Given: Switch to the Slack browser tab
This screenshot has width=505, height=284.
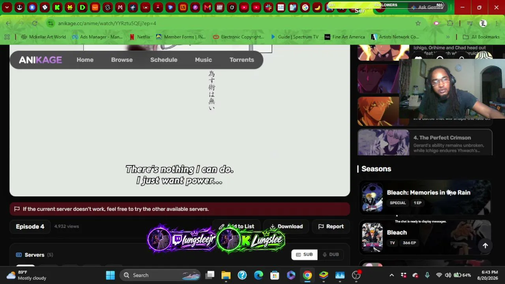Looking at the screenshot, I should (268, 7).
